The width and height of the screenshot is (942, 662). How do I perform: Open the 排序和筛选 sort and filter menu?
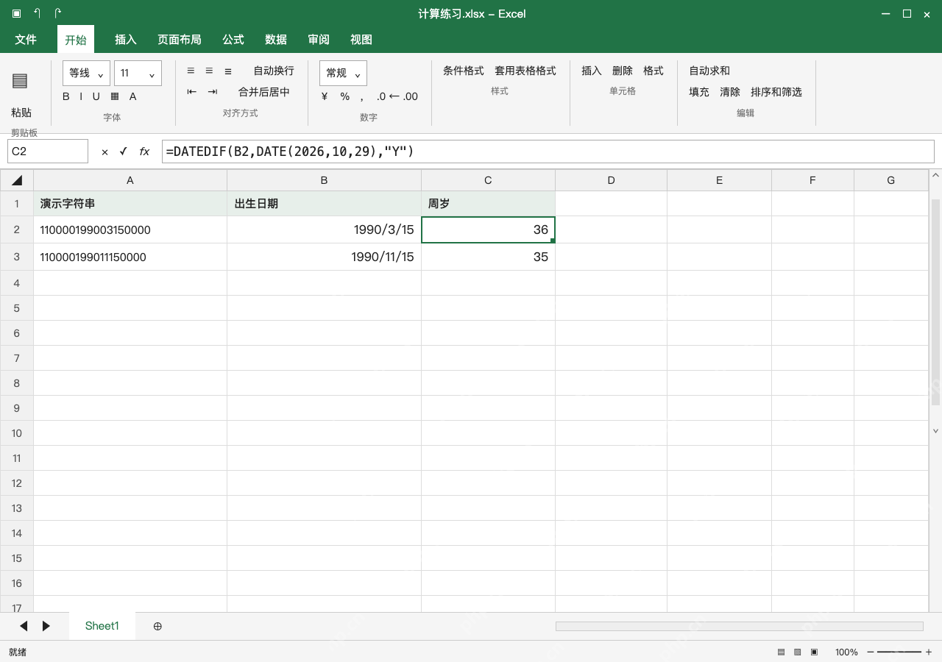tap(776, 92)
